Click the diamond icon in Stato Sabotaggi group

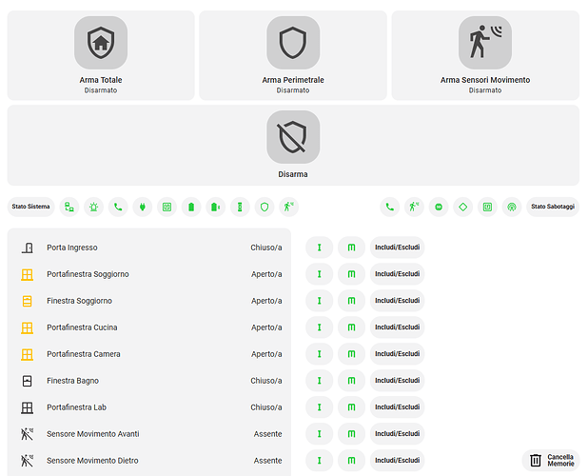(x=463, y=207)
